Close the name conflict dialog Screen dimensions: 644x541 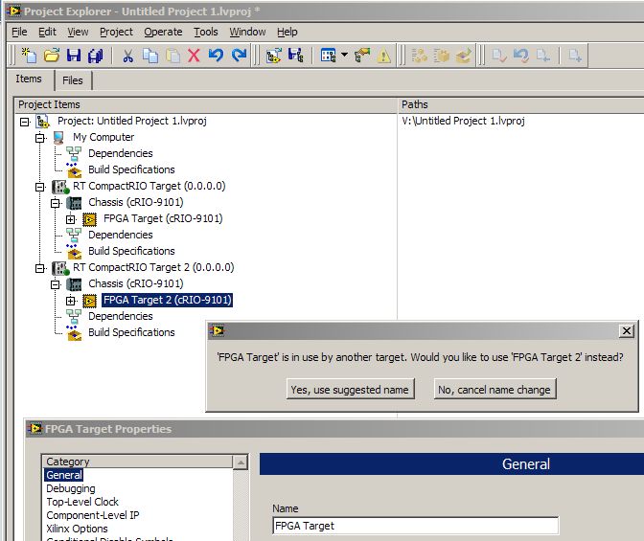[x=627, y=331]
